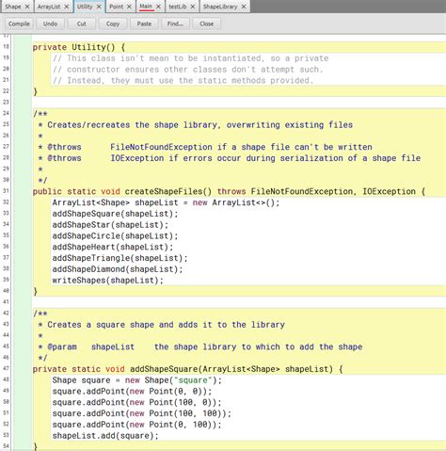Click the Compile button

(19, 24)
